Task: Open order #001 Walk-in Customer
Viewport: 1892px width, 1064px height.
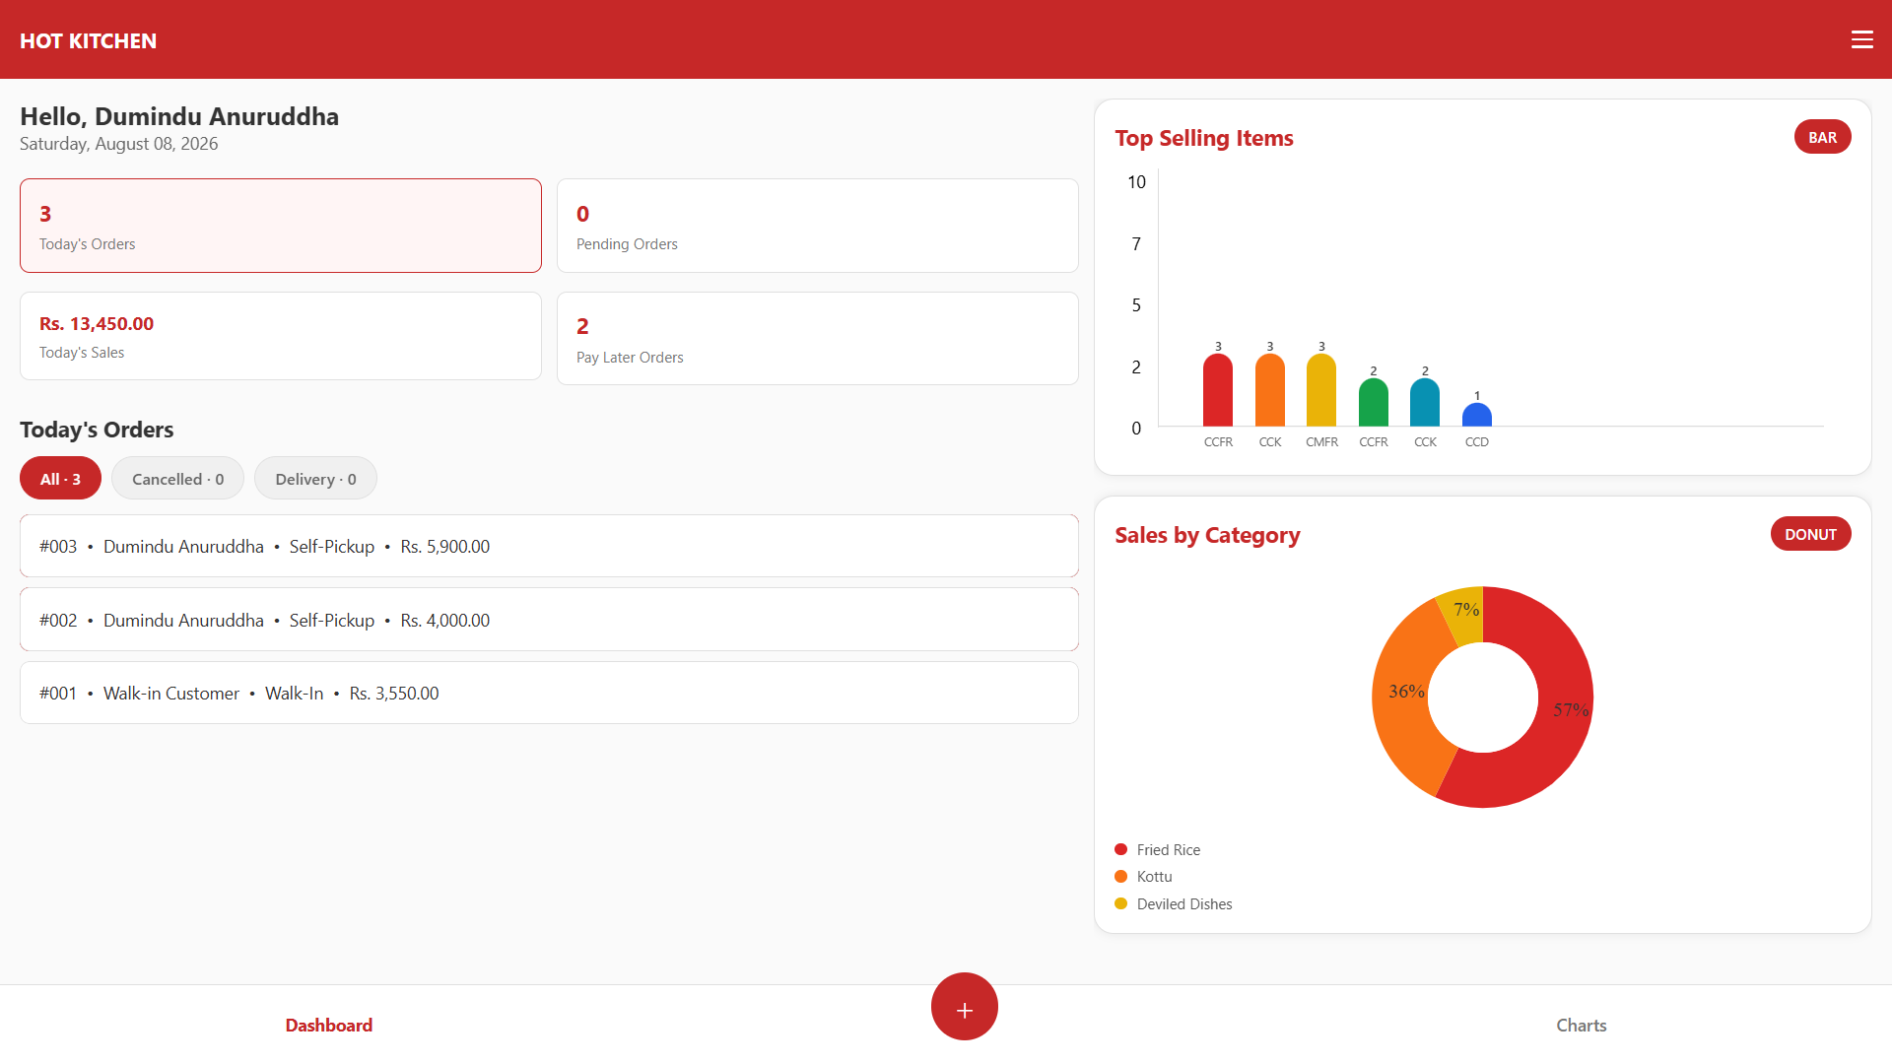Action: click(549, 693)
